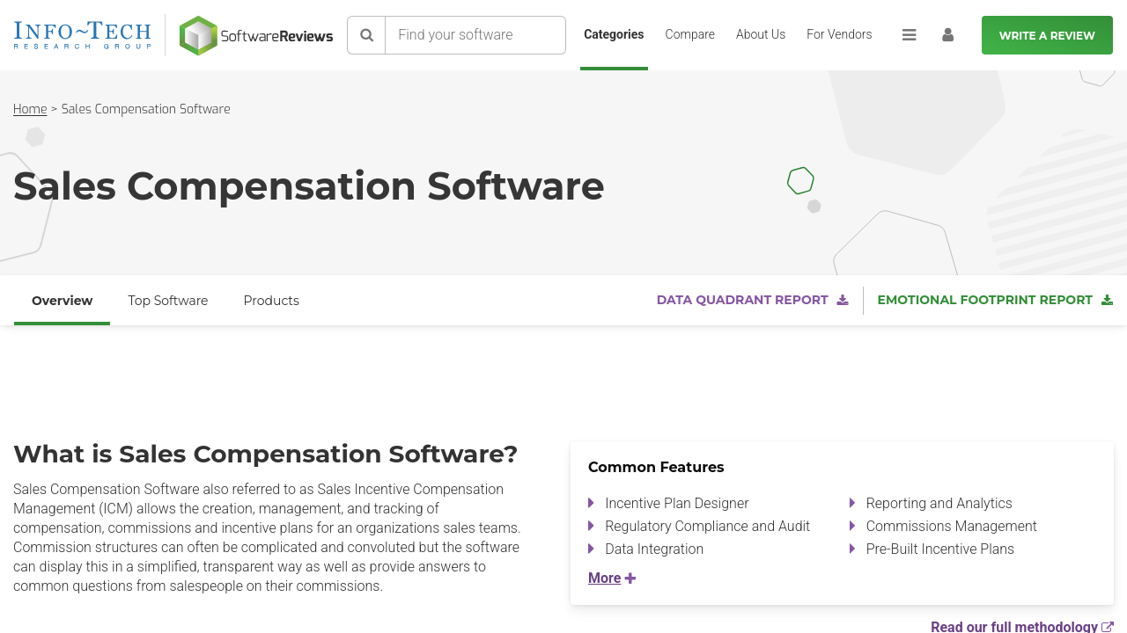This screenshot has width=1127, height=633.
Task: Click the Emotional Footprint Report download icon
Action: [x=1107, y=301]
